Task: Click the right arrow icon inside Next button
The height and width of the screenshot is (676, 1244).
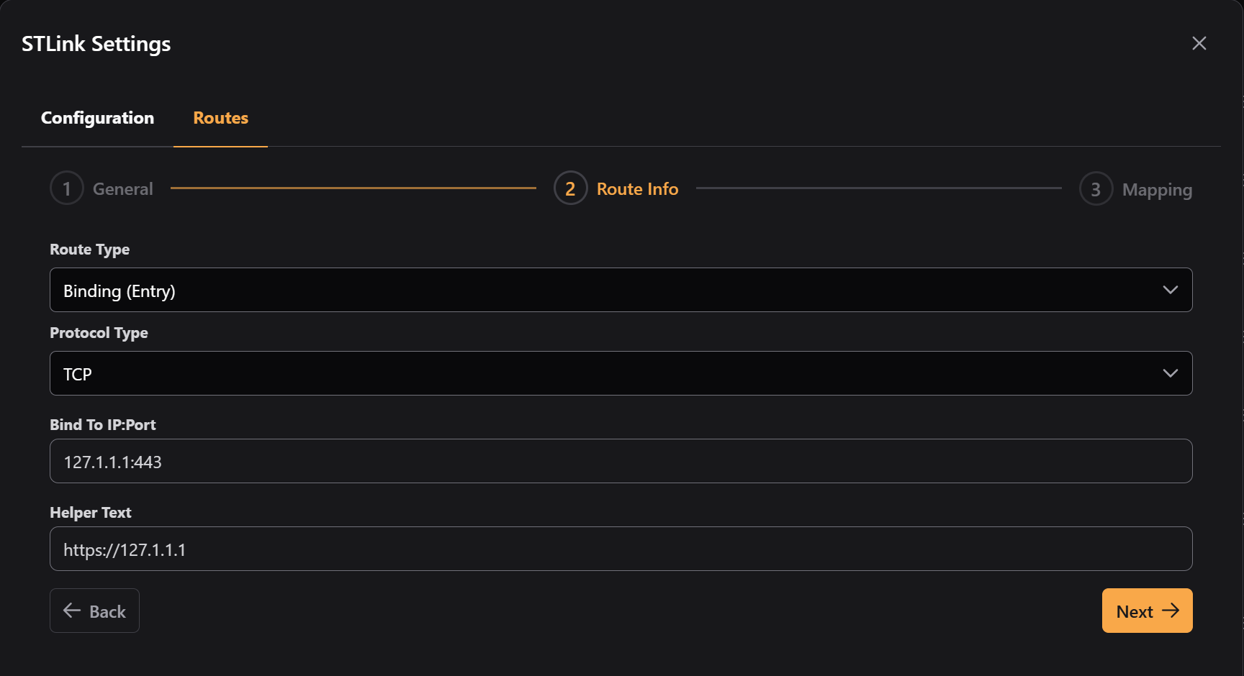Action: pyautogui.click(x=1173, y=610)
